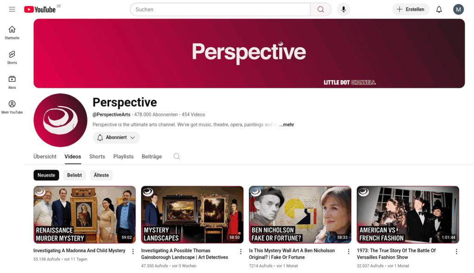Screen dimensions: 474x273
Task: Open the hamburger guide menu
Action: (x=12, y=9)
